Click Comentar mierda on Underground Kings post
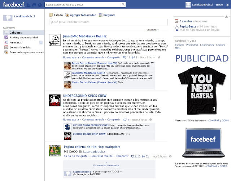 pos(93,119)
